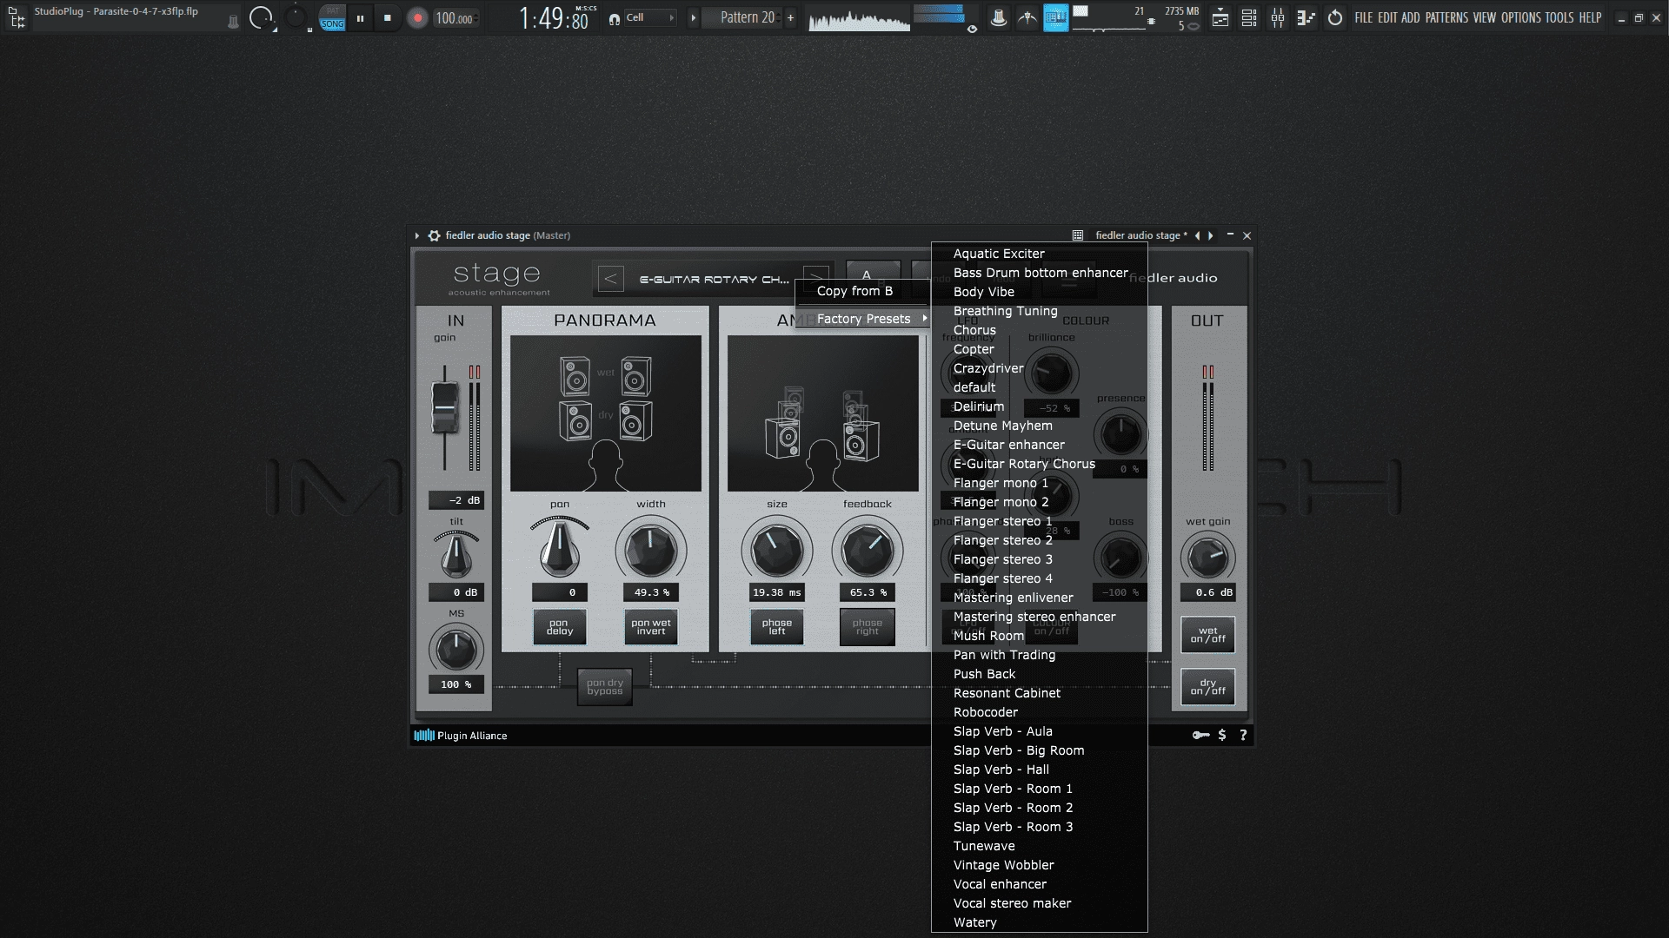
Task: Click the gear icon in plugin titlebar
Action: click(434, 235)
